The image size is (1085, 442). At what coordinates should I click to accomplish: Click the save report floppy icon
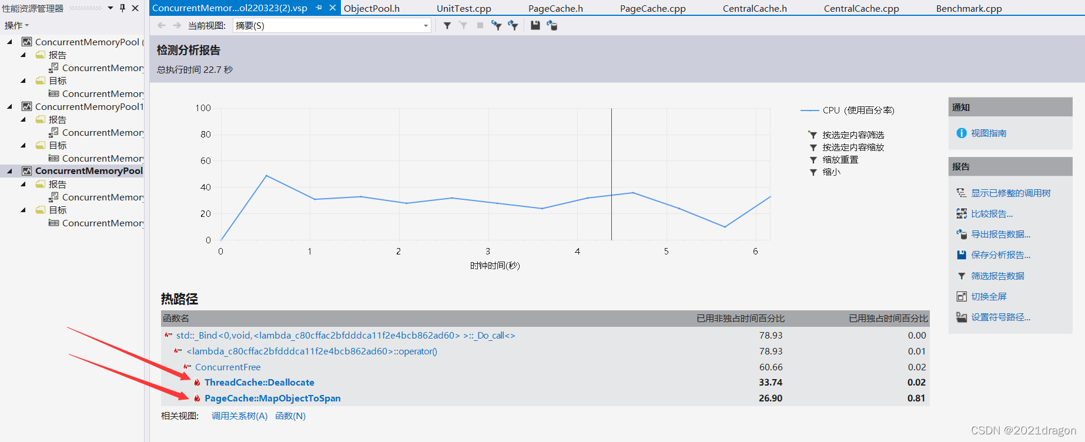pyautogui.click(x=535, y=25)
